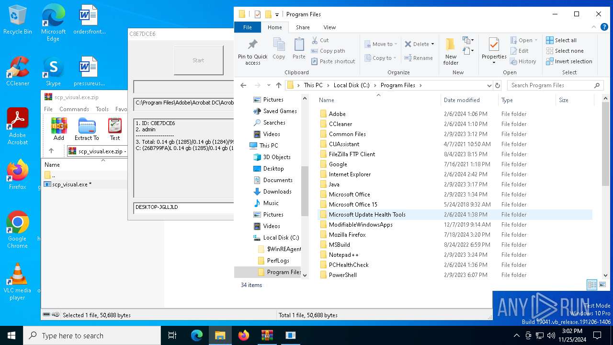Select Copy path in ribbon
The height and width of the screenshot is (345, 613).
click(x=328, y=51)
